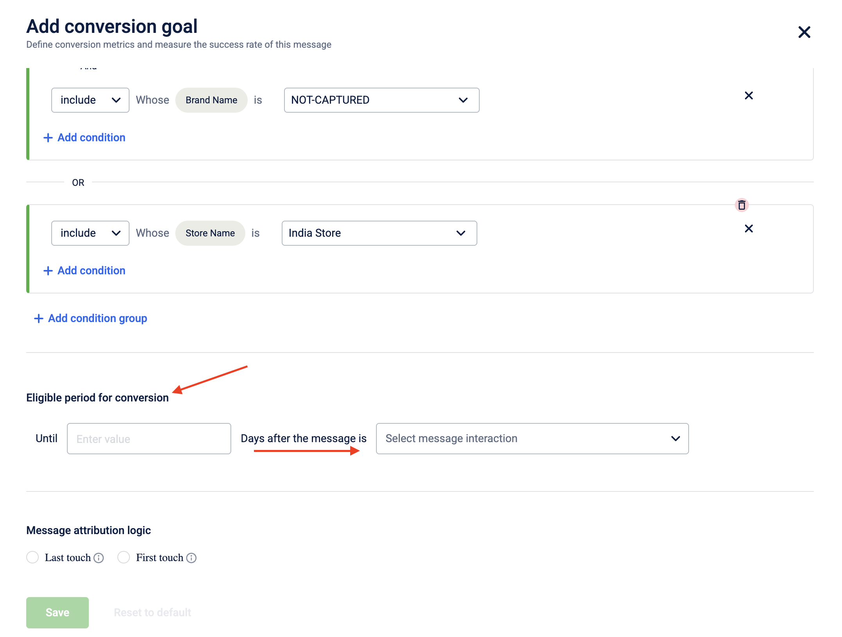Viewport: 842px width, 637px height.
Task: Click plus icon in Brand Name group
Action: [x=48, y=138]
